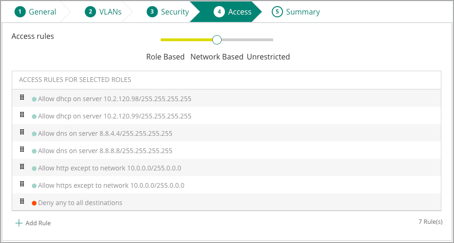
Task: Open the VLANs step tab
Action: (103, 12)
